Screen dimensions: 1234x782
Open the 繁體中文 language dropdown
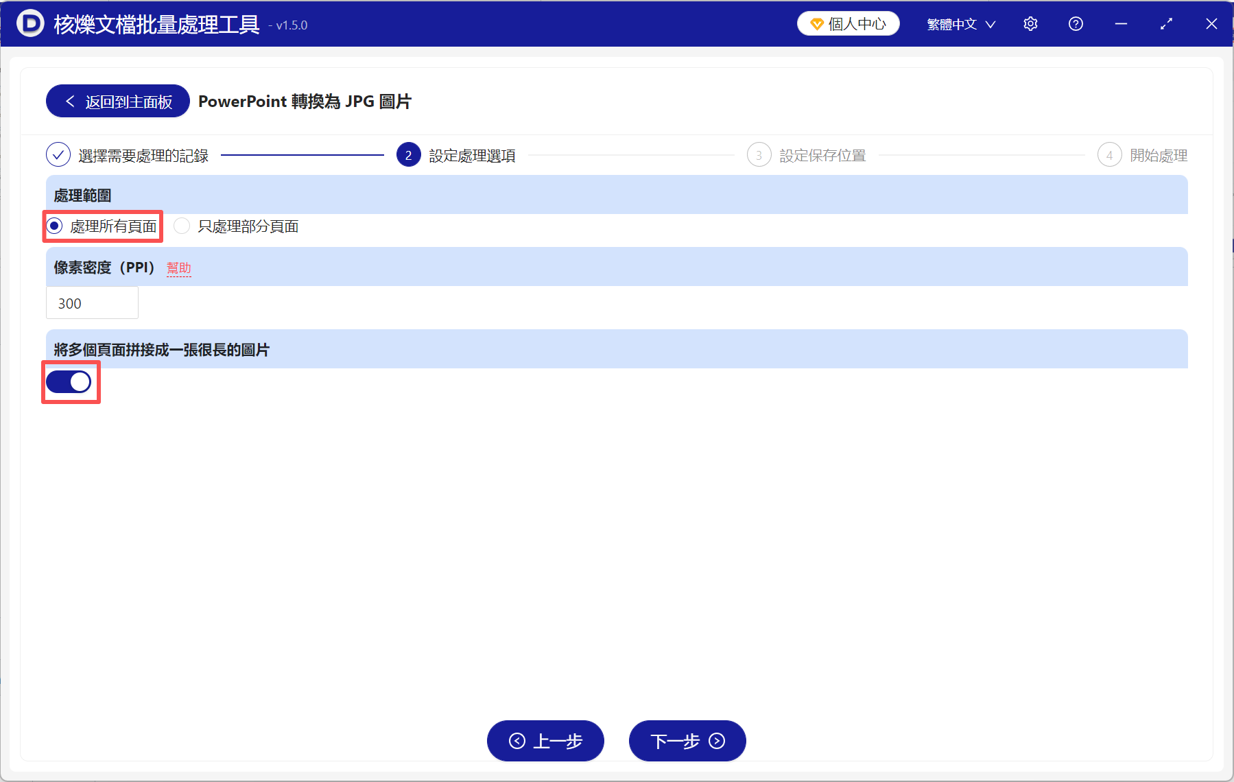pos(960,23)
